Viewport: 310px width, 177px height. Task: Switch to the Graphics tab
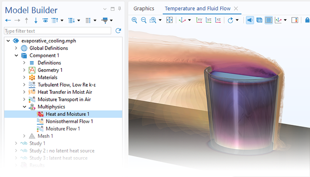(x=144, y=8)
